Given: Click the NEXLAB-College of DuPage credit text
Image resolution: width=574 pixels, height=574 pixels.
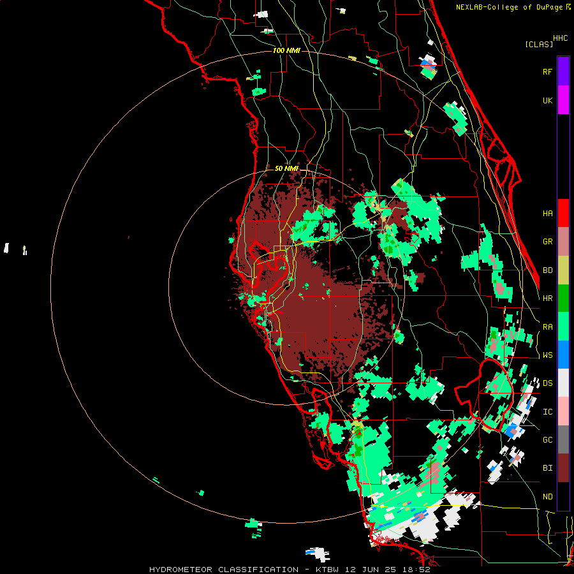Looking at the screenshot, I should click(x=509, y=7).
